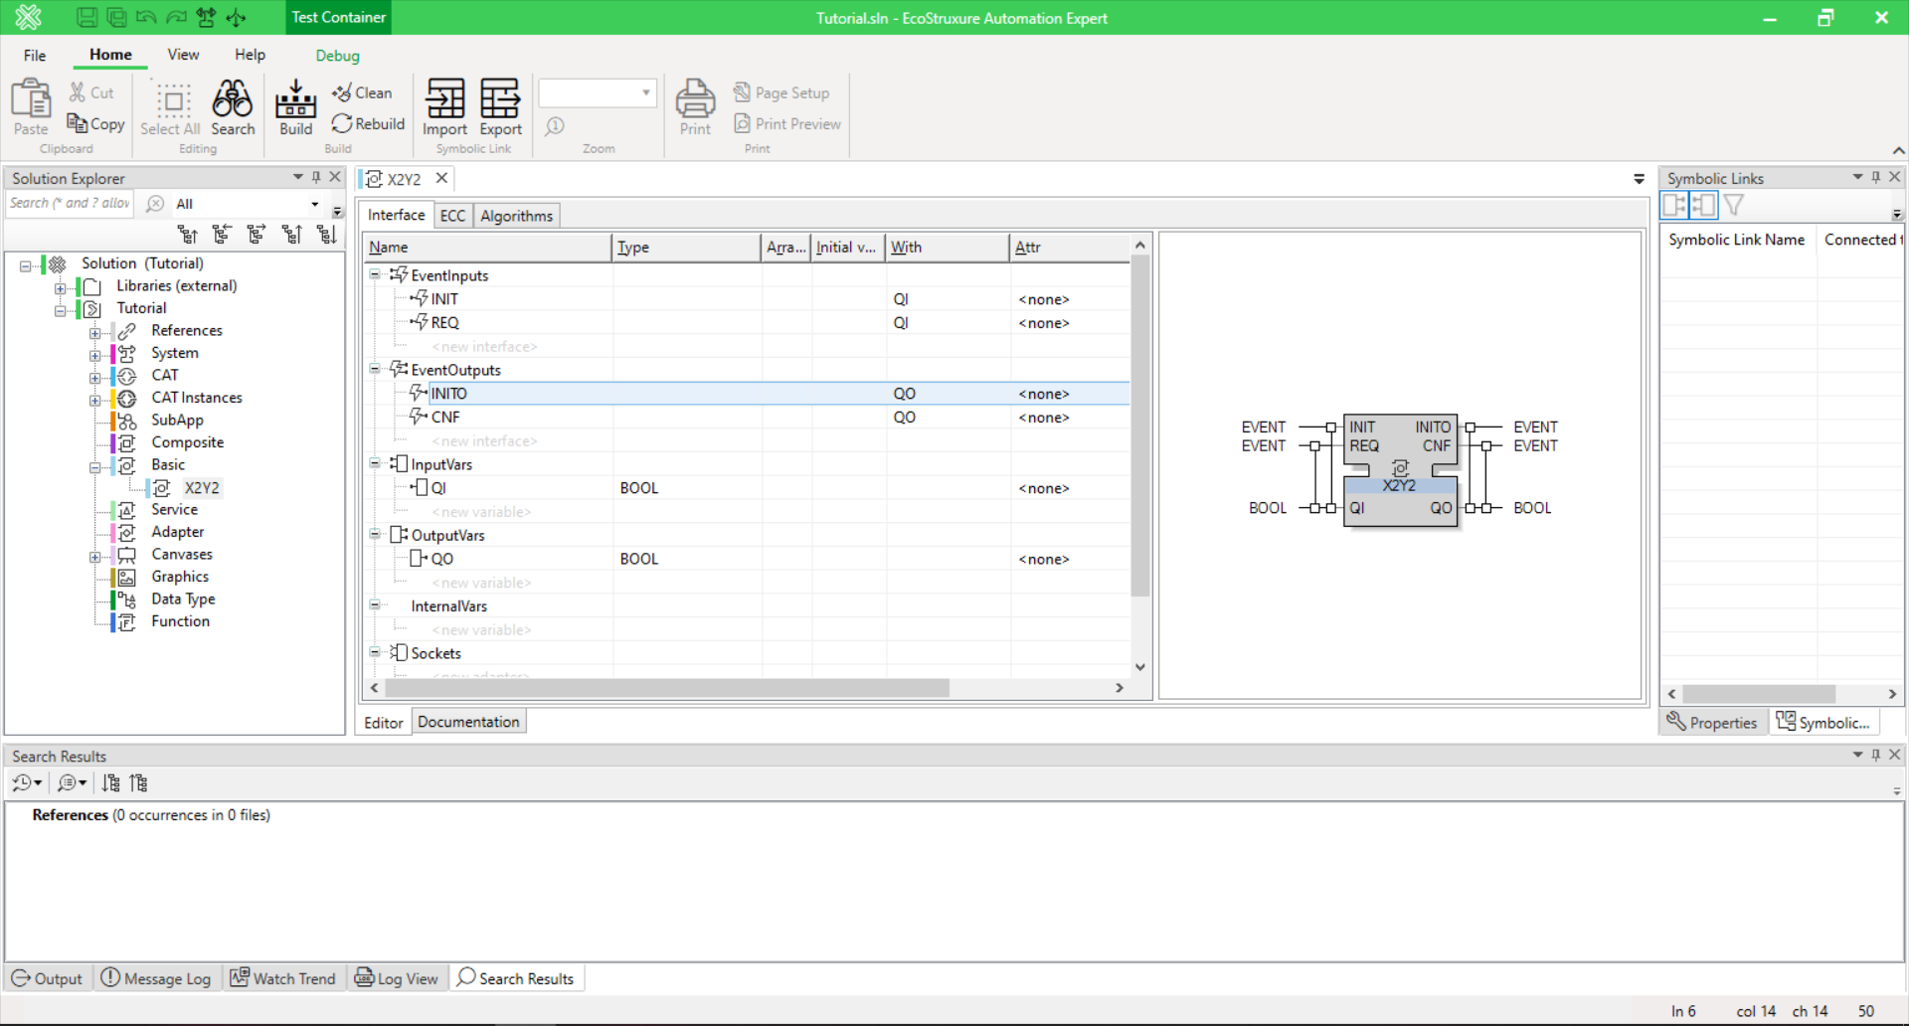Click the Test Container button
The width and height of the screenshot is (1909, 1026).
pos(338,17)
